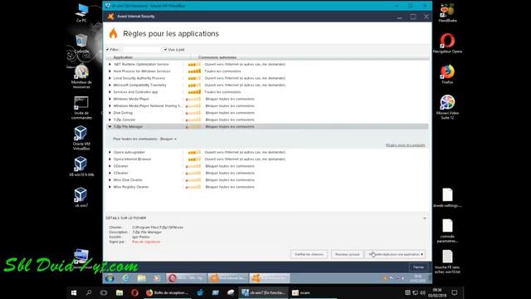Click the 'Nouveau groupe' button
Image resolution: width=531 pixels, height=299 pixels.
pyautogui.click(x=347, y=254)
